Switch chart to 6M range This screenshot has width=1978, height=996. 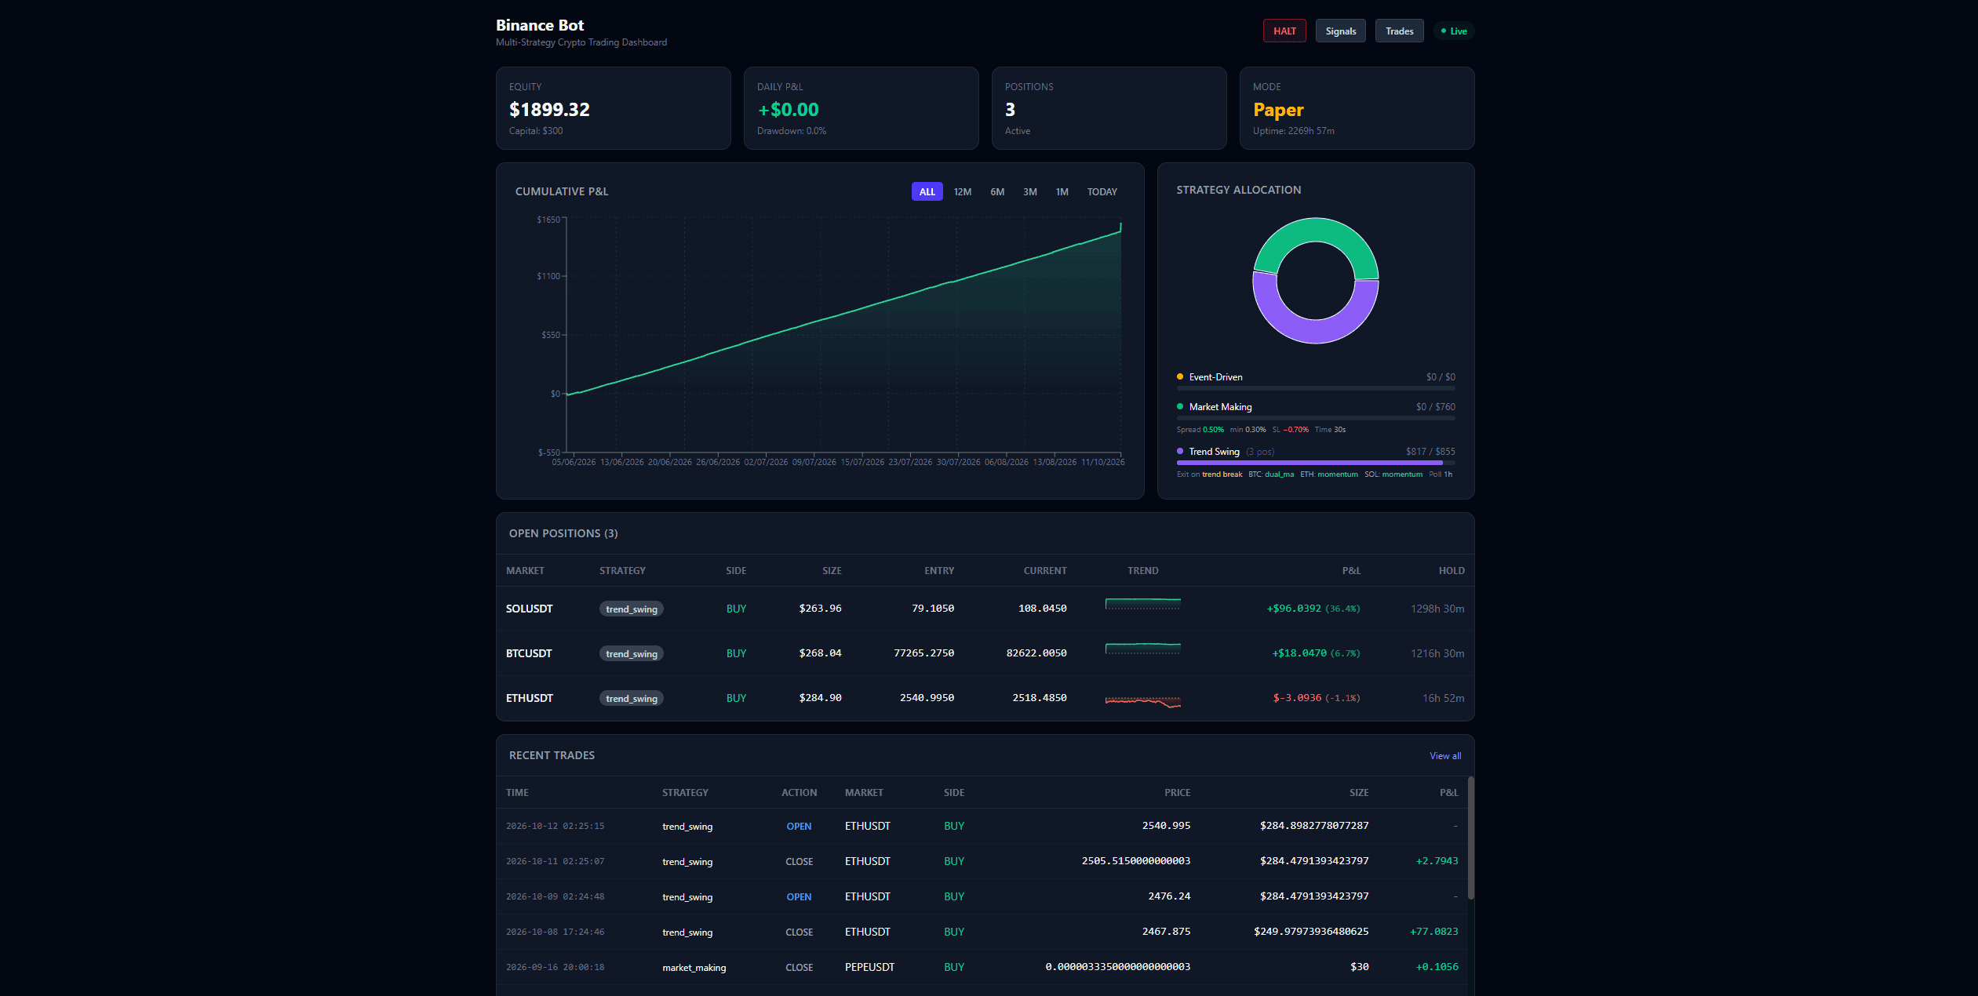[997, 191]
